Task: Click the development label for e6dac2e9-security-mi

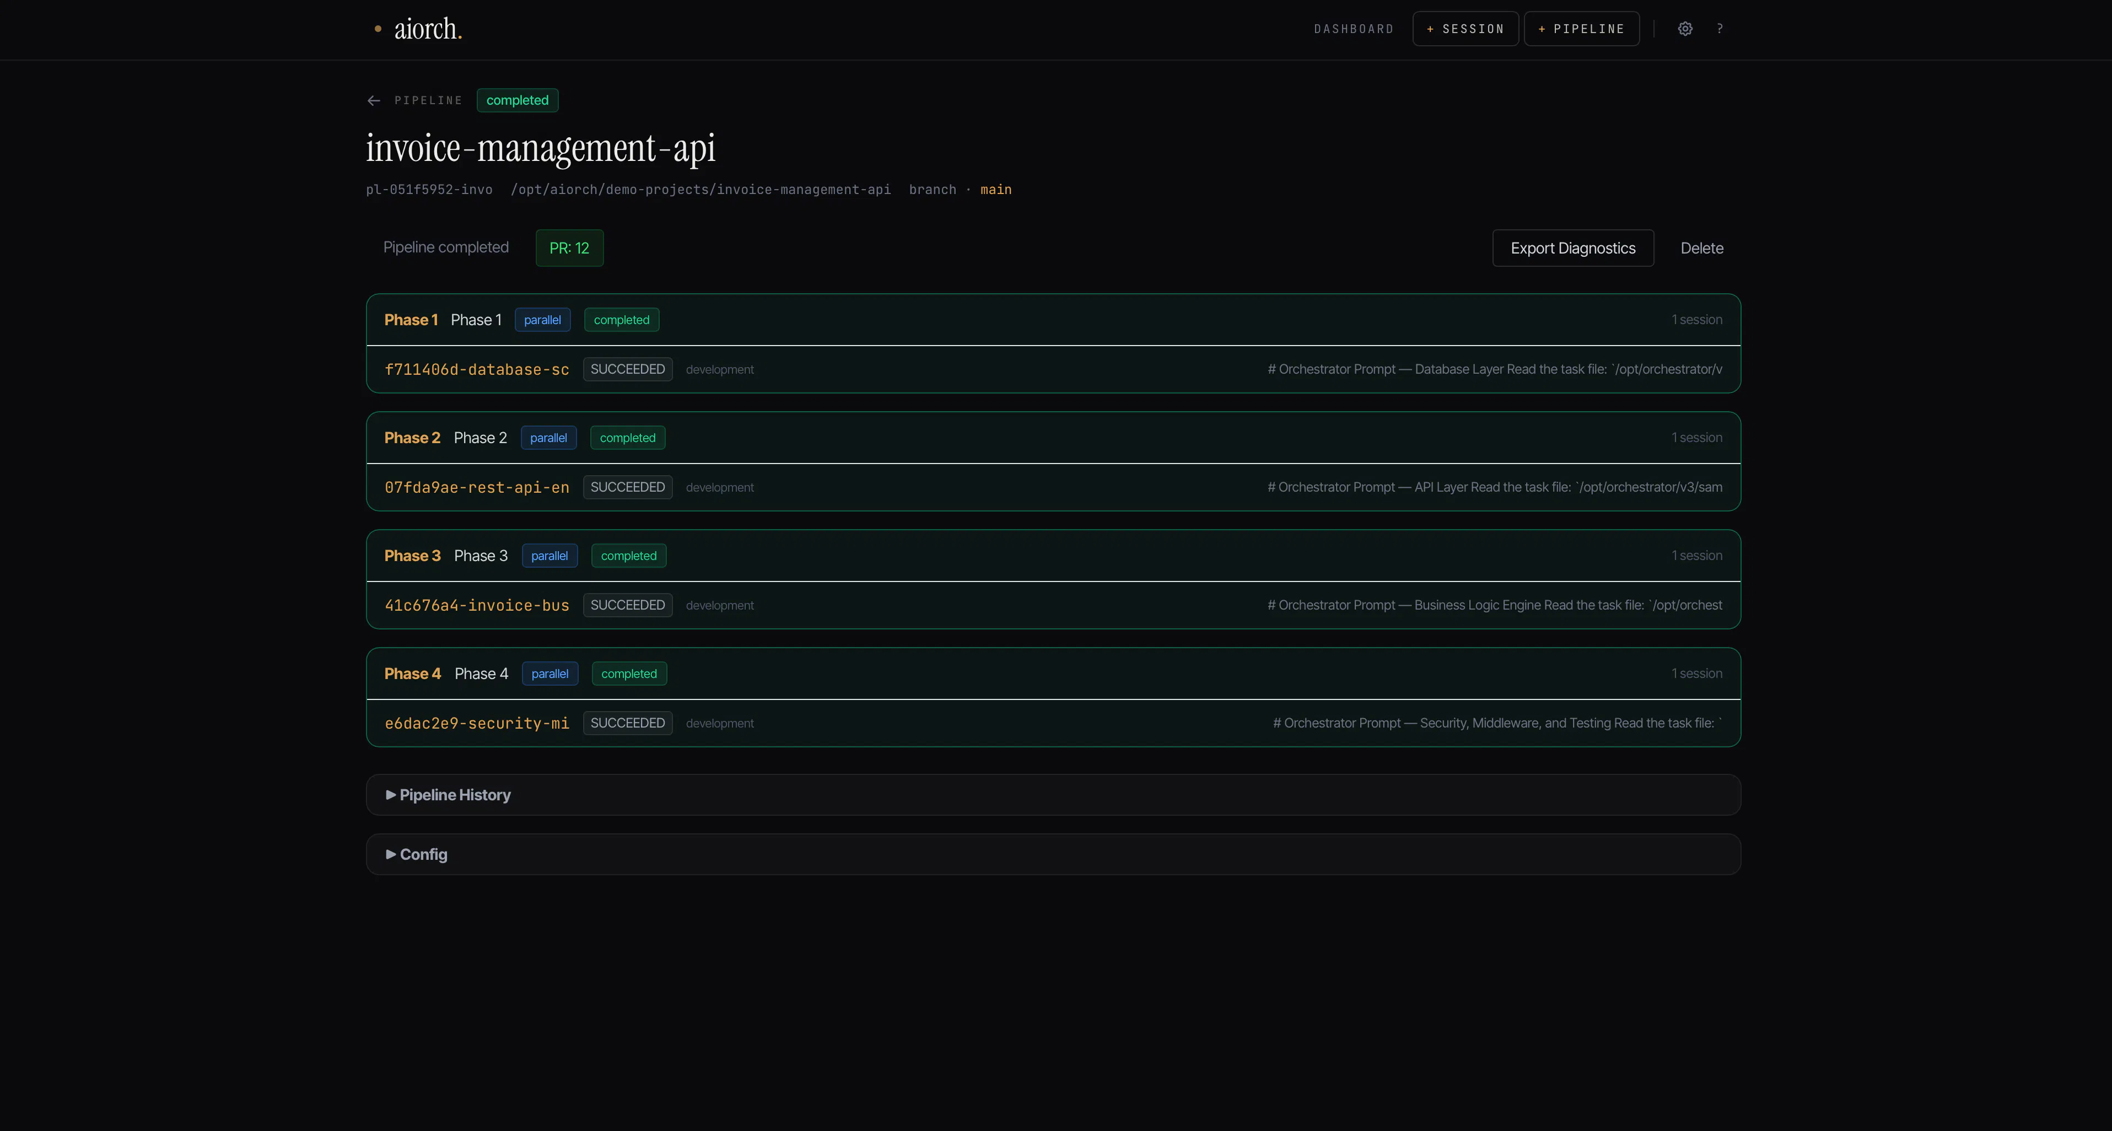Action: [720, 724]
